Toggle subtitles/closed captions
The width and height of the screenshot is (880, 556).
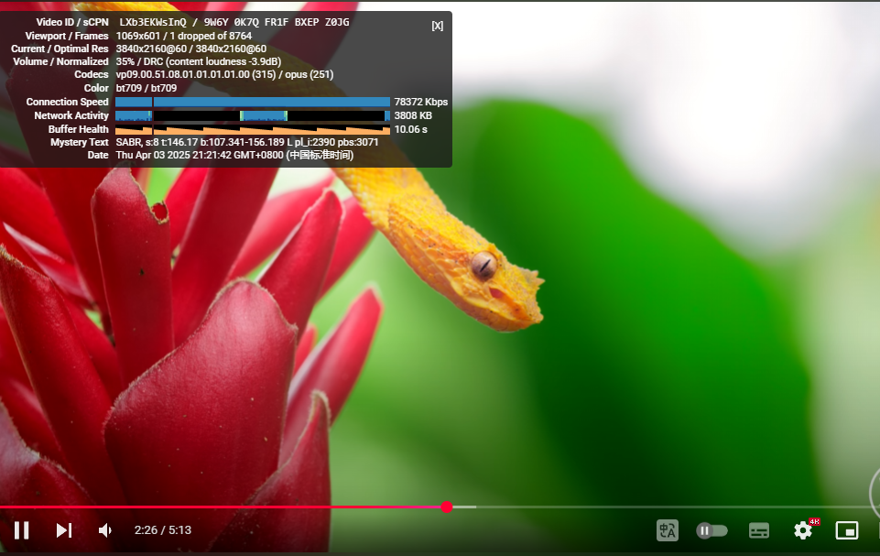(x=759, y=530)
